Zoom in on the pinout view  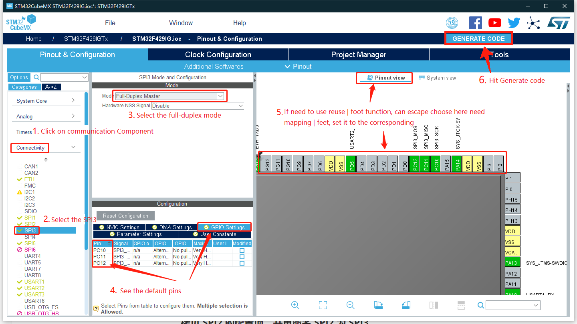click(295, 305)
